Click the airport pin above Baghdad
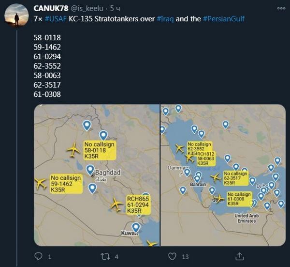Image resolution: width=290 pixels, height=267 pixels. tap(90, 170)
